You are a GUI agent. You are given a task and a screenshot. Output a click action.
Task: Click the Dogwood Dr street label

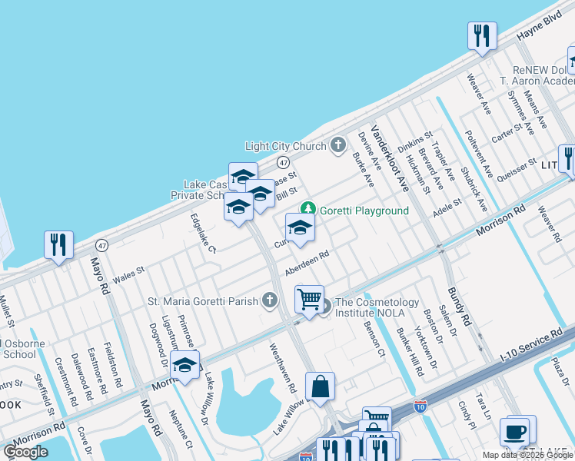(158, 345)
